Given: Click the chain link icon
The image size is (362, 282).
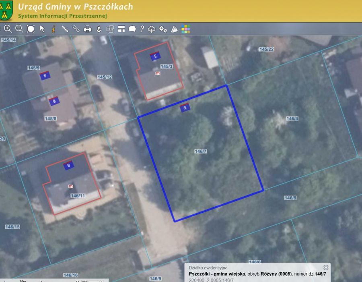Looking at the screenshot, I should point(76,29).
